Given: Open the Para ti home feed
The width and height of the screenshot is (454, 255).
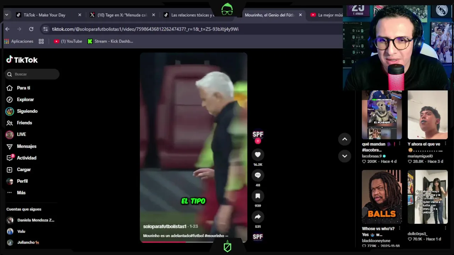Looking at the screenshot, I should [x=18, y=88].
